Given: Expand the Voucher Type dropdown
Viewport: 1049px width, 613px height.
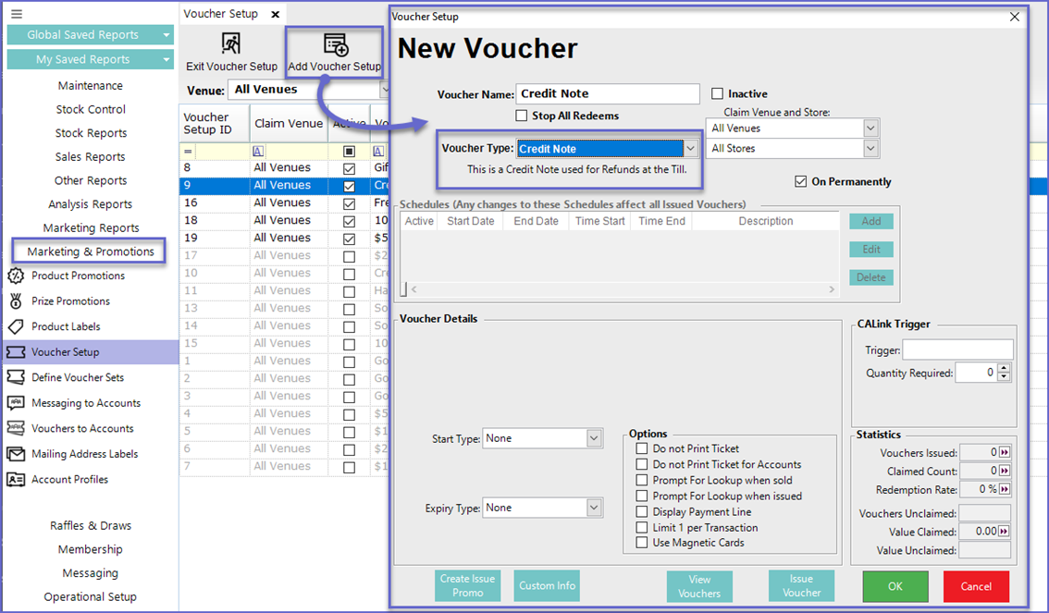Looking at the screenshot, I should point(690,149).
